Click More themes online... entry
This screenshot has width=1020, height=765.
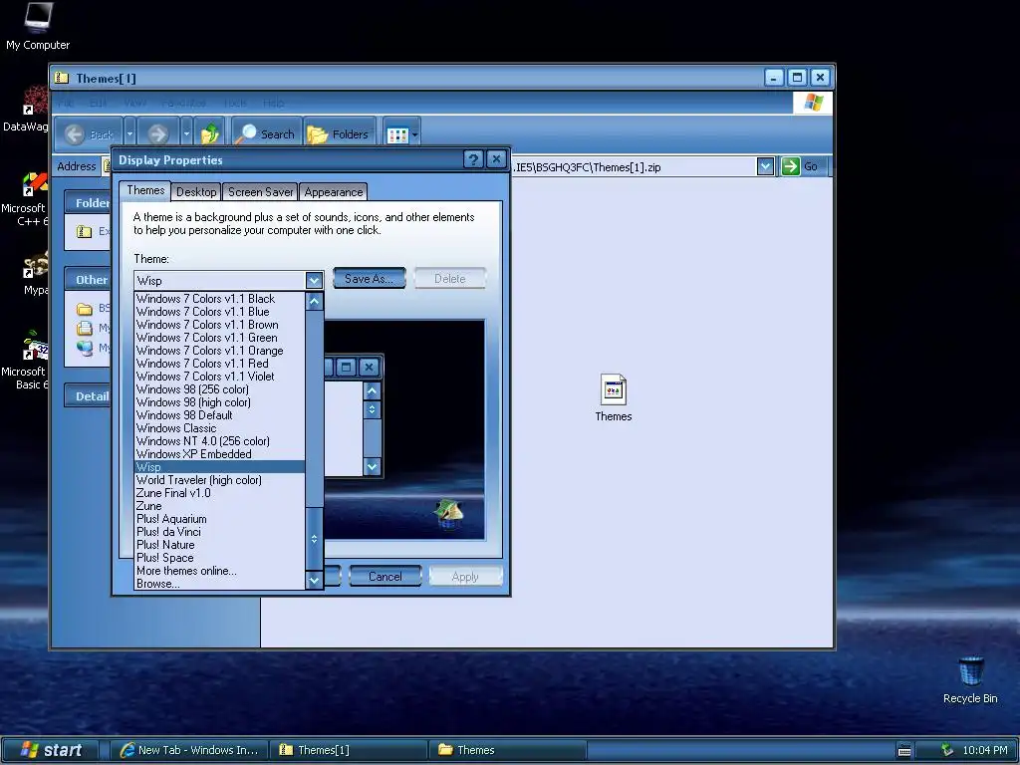[219, 571]
